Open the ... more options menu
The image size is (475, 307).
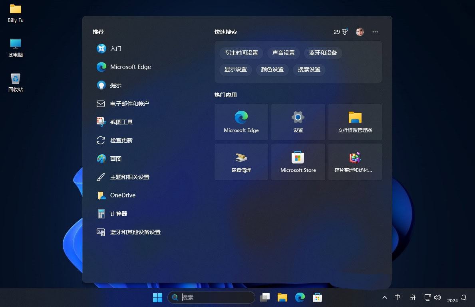point(375,32)
